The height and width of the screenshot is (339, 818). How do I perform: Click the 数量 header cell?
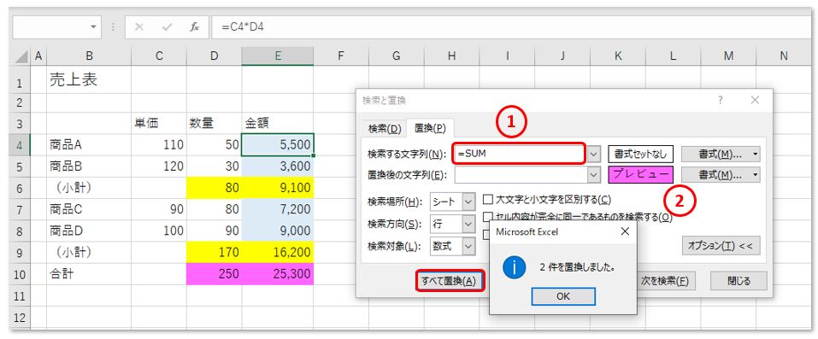tap(215, 124)
